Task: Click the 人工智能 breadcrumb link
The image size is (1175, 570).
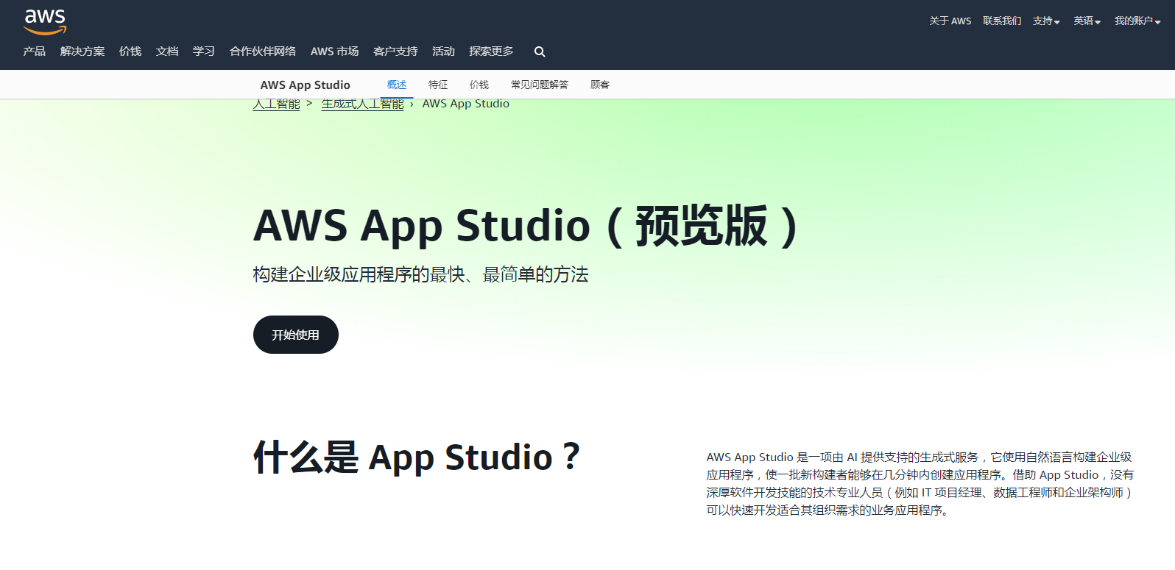Action: [x=276, y=104]
